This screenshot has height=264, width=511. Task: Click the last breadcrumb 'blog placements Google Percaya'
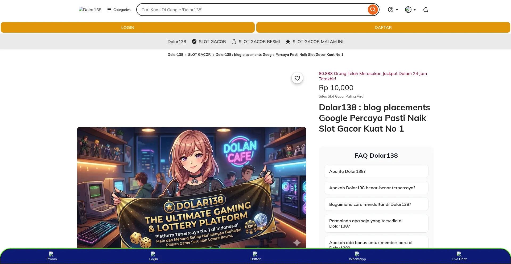[x=279, y=55]
